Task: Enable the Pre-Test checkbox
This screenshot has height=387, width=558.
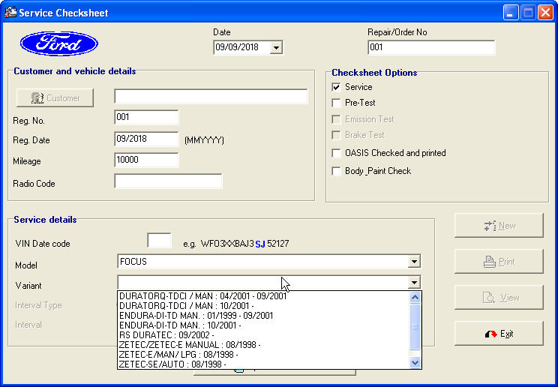Action: [x=336, y=103]
